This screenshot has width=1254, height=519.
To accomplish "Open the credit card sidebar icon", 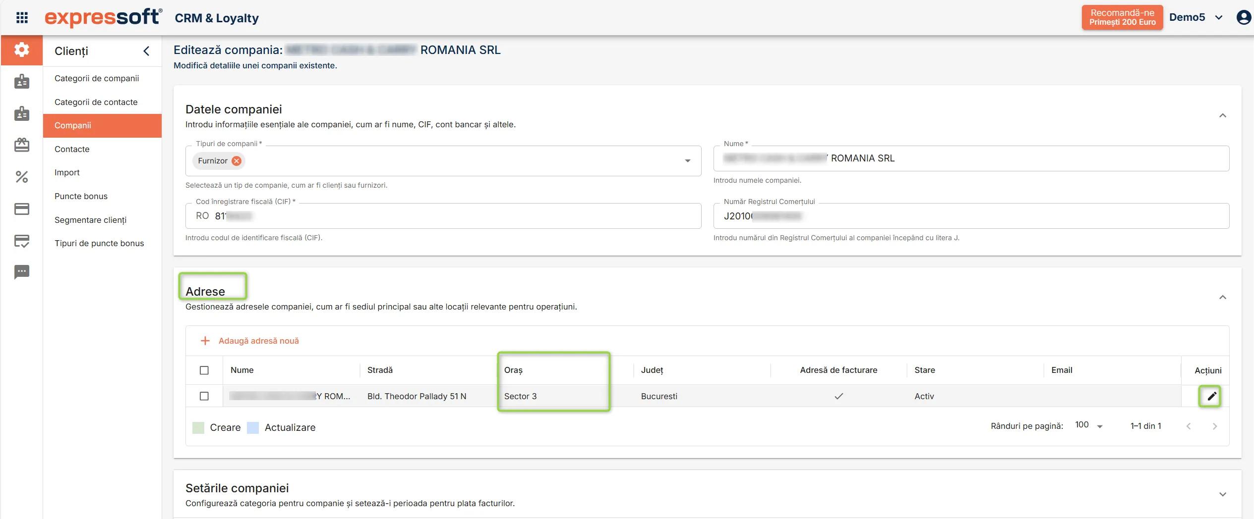I will point(22,208).
